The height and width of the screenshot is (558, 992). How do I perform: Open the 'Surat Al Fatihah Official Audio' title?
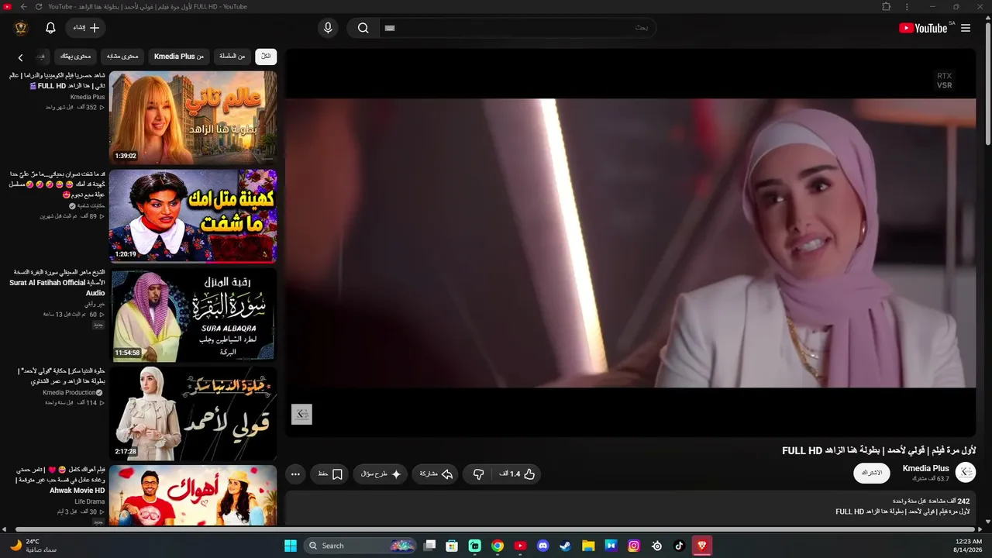[x=57, y=283]
